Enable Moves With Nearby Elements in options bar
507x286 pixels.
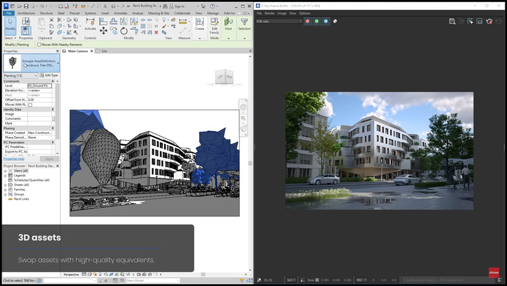(39, 44)
